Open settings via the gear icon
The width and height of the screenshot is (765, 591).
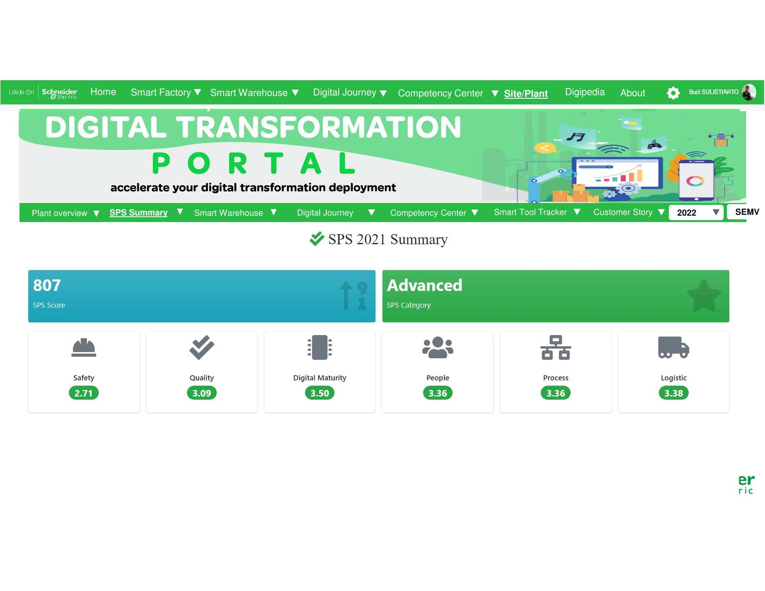point(673,93)
